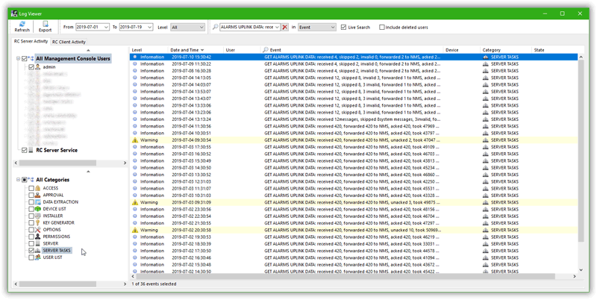The image size is (597, 300).
Task: Click category icon in 2019-07-10 15:30:42 row
Action: click(x=486, y=57)
